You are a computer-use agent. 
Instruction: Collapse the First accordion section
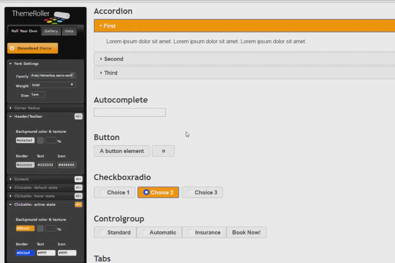tap(244, 26)
